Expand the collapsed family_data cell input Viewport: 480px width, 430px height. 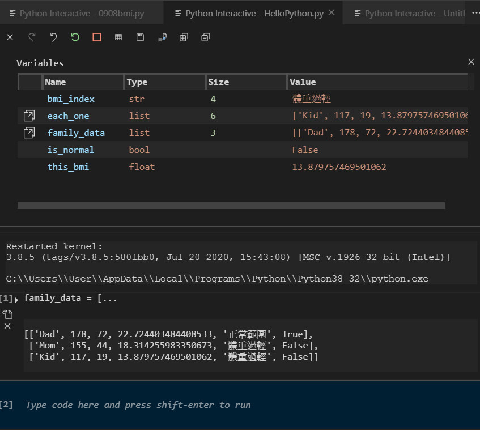coord(16,299)
